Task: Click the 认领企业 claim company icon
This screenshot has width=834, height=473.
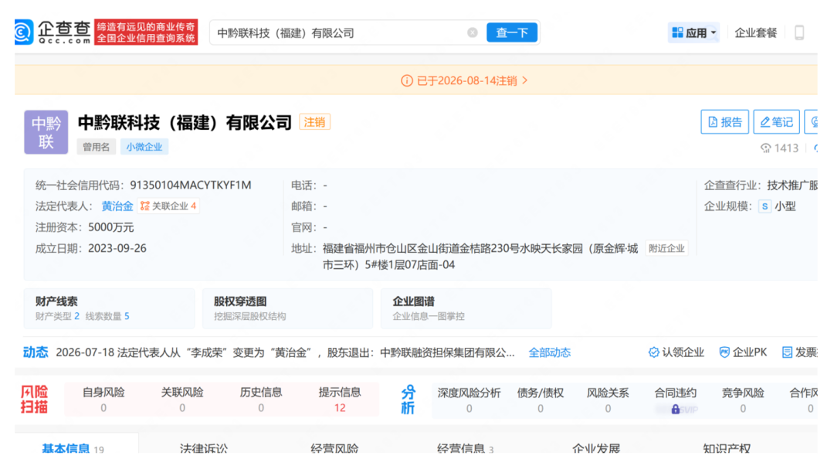Action: (x=654, y=352)
